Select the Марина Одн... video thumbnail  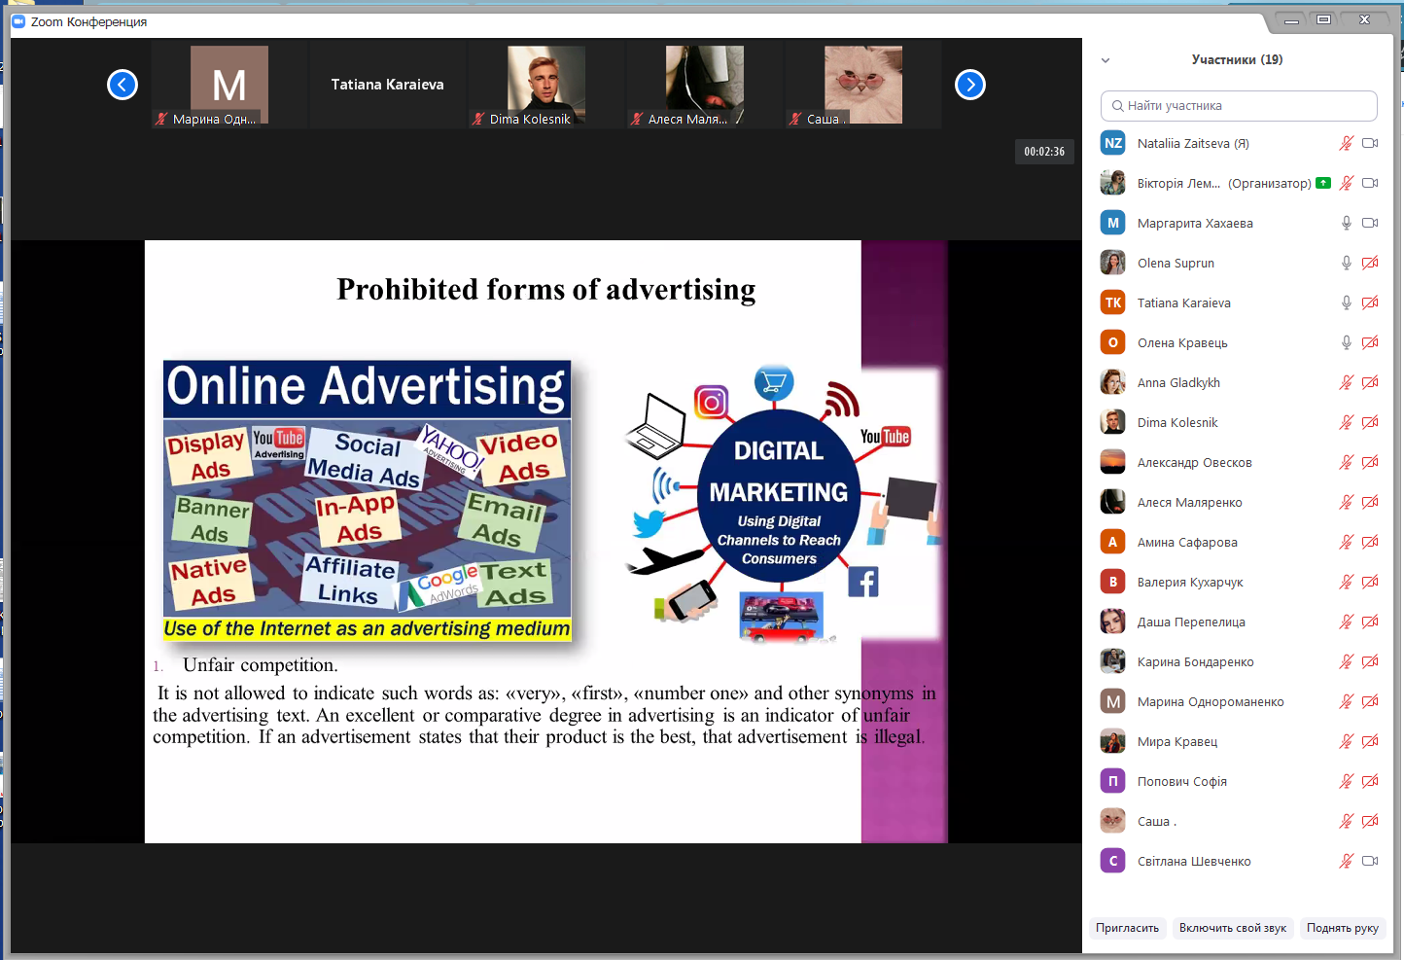pyautogui.click(x=228, y=85)
